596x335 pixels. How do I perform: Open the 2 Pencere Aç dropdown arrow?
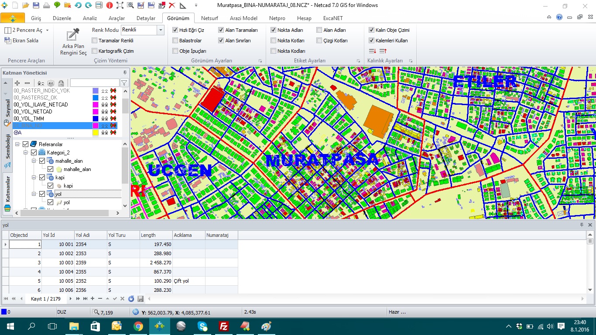pos(47,31)
